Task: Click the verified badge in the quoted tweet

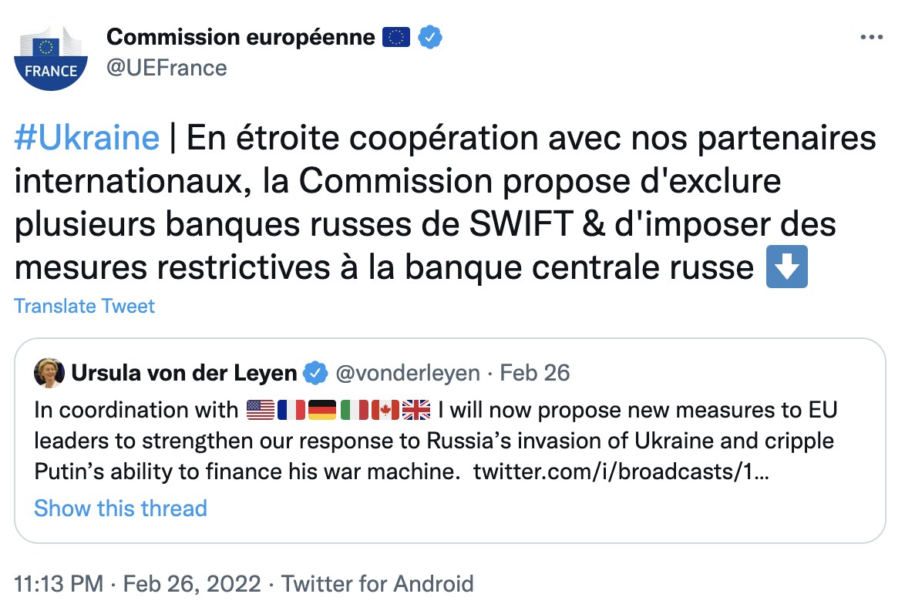Action: coord(314,374)
